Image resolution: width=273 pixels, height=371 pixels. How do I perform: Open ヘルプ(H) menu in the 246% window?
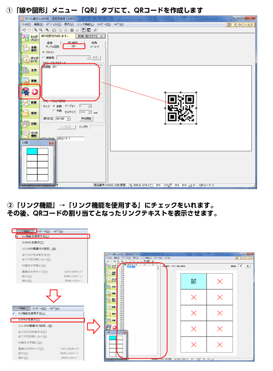119,24
